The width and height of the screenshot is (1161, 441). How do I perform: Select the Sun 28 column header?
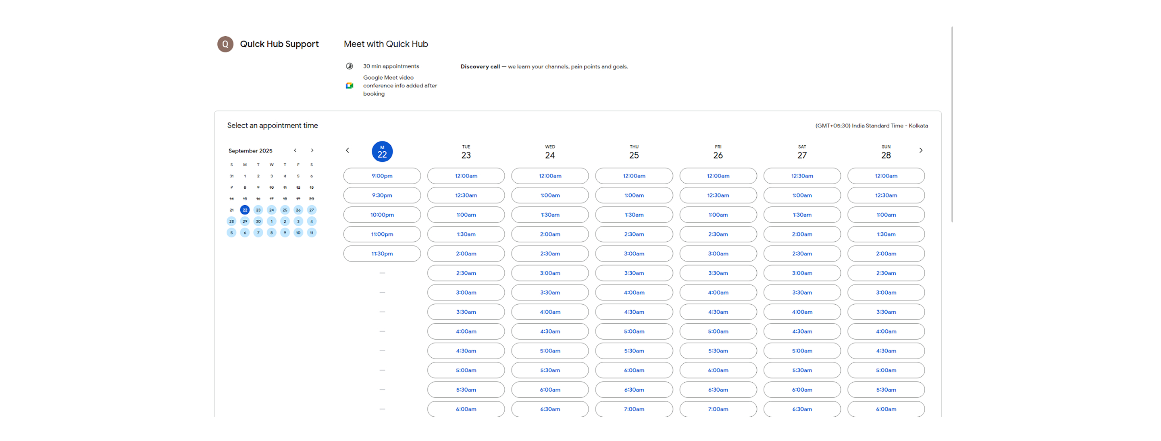coord(886,152)
